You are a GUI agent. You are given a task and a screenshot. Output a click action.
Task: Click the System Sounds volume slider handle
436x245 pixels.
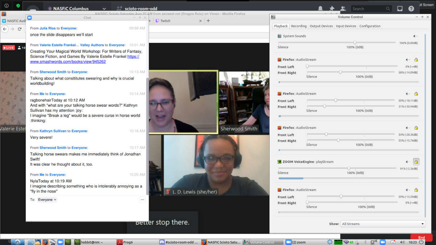pos(355,42)
